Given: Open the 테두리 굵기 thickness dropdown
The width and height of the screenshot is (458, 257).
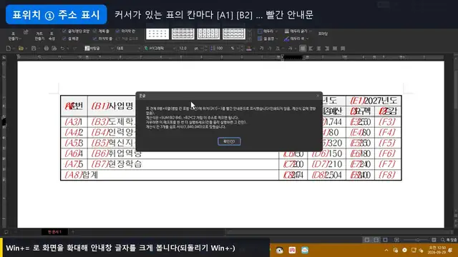Looking at the screenshot, I should [298, 31].
